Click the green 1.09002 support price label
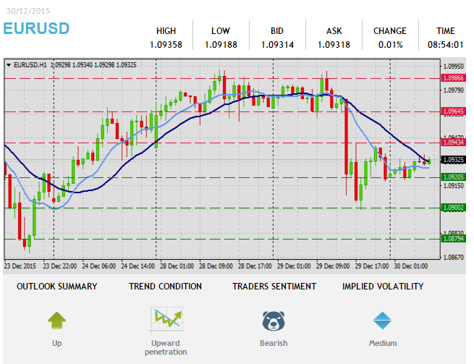474x364 pixels. click(454, 208)
